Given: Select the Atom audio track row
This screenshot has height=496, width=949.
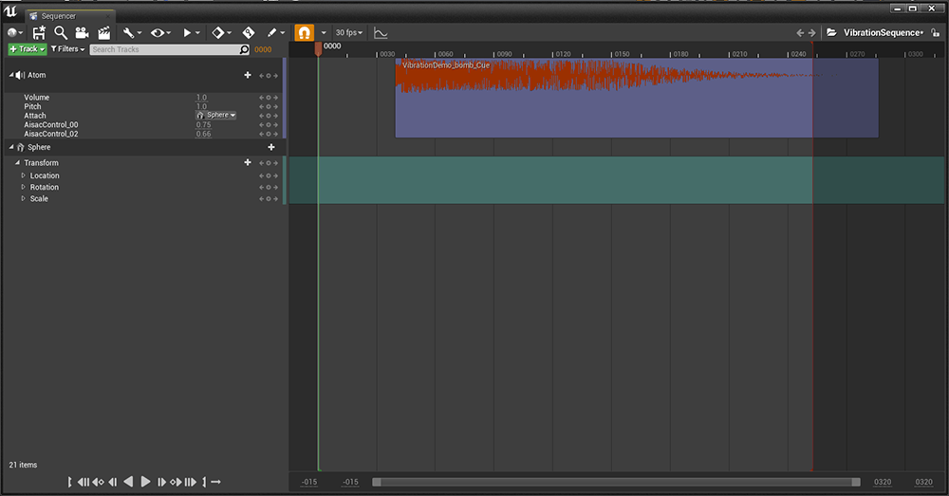Looking at the screenshot, I should [144, 75].
